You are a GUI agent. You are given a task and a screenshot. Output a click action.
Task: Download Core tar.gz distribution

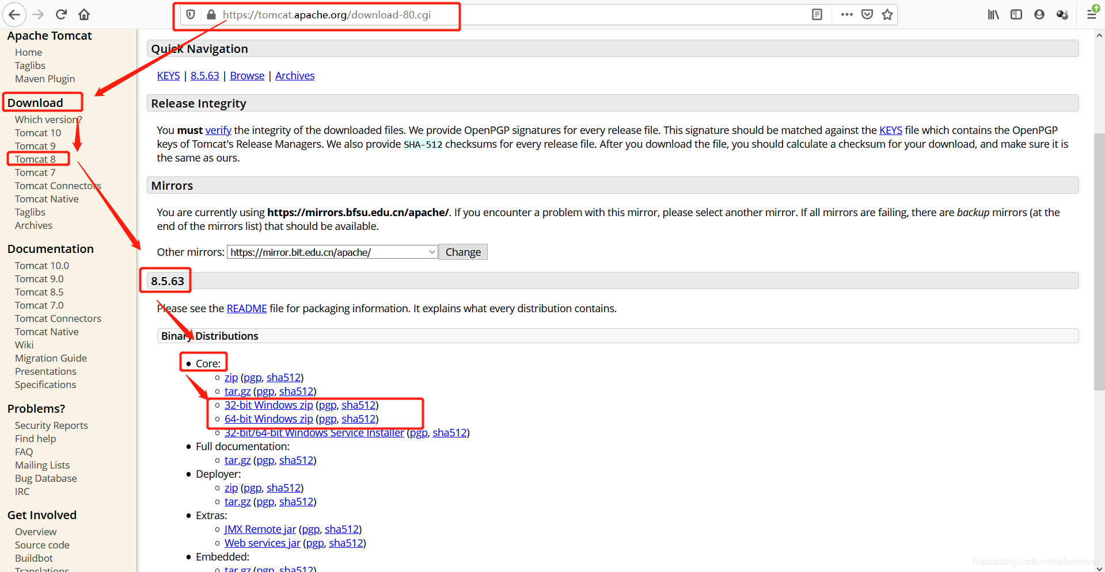point(237,391)
